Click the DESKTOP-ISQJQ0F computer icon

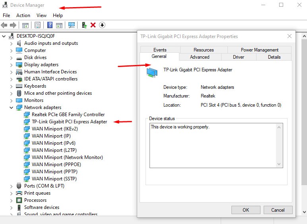(12, 36)
